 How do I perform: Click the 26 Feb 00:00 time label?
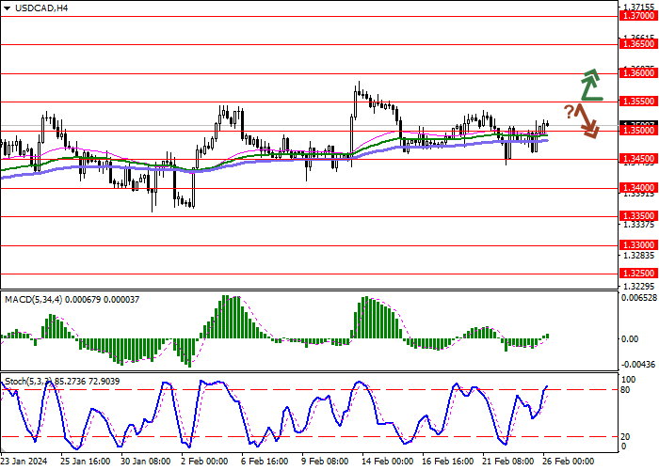tap(569, 462)
